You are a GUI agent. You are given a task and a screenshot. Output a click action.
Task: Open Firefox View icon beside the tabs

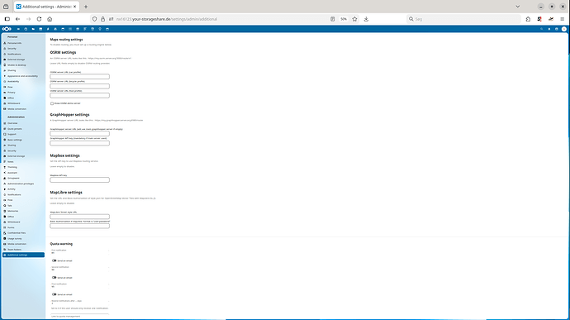point(6,7)
